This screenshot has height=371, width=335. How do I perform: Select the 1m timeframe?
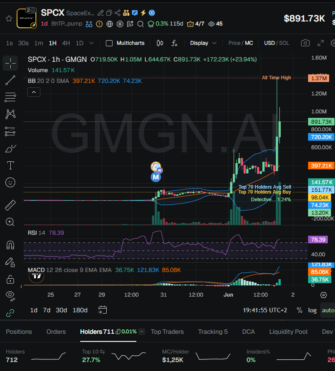[39, 43]
